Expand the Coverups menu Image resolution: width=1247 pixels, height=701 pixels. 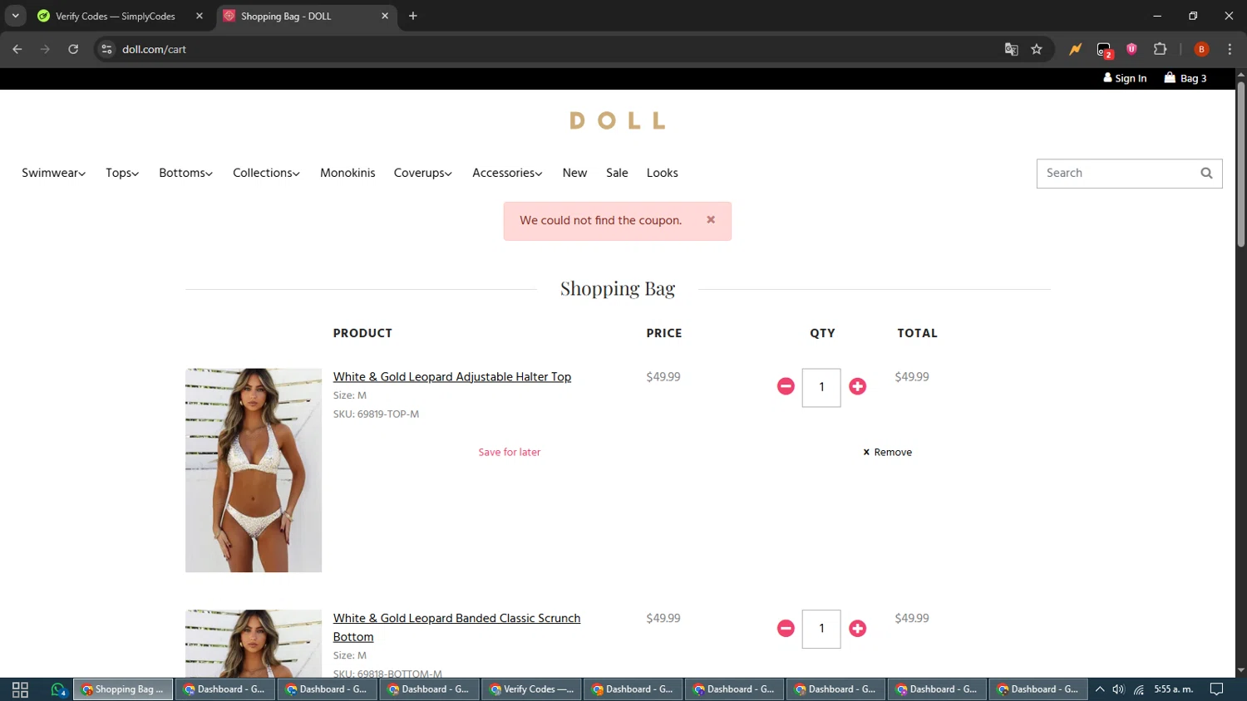coord(422,173)
